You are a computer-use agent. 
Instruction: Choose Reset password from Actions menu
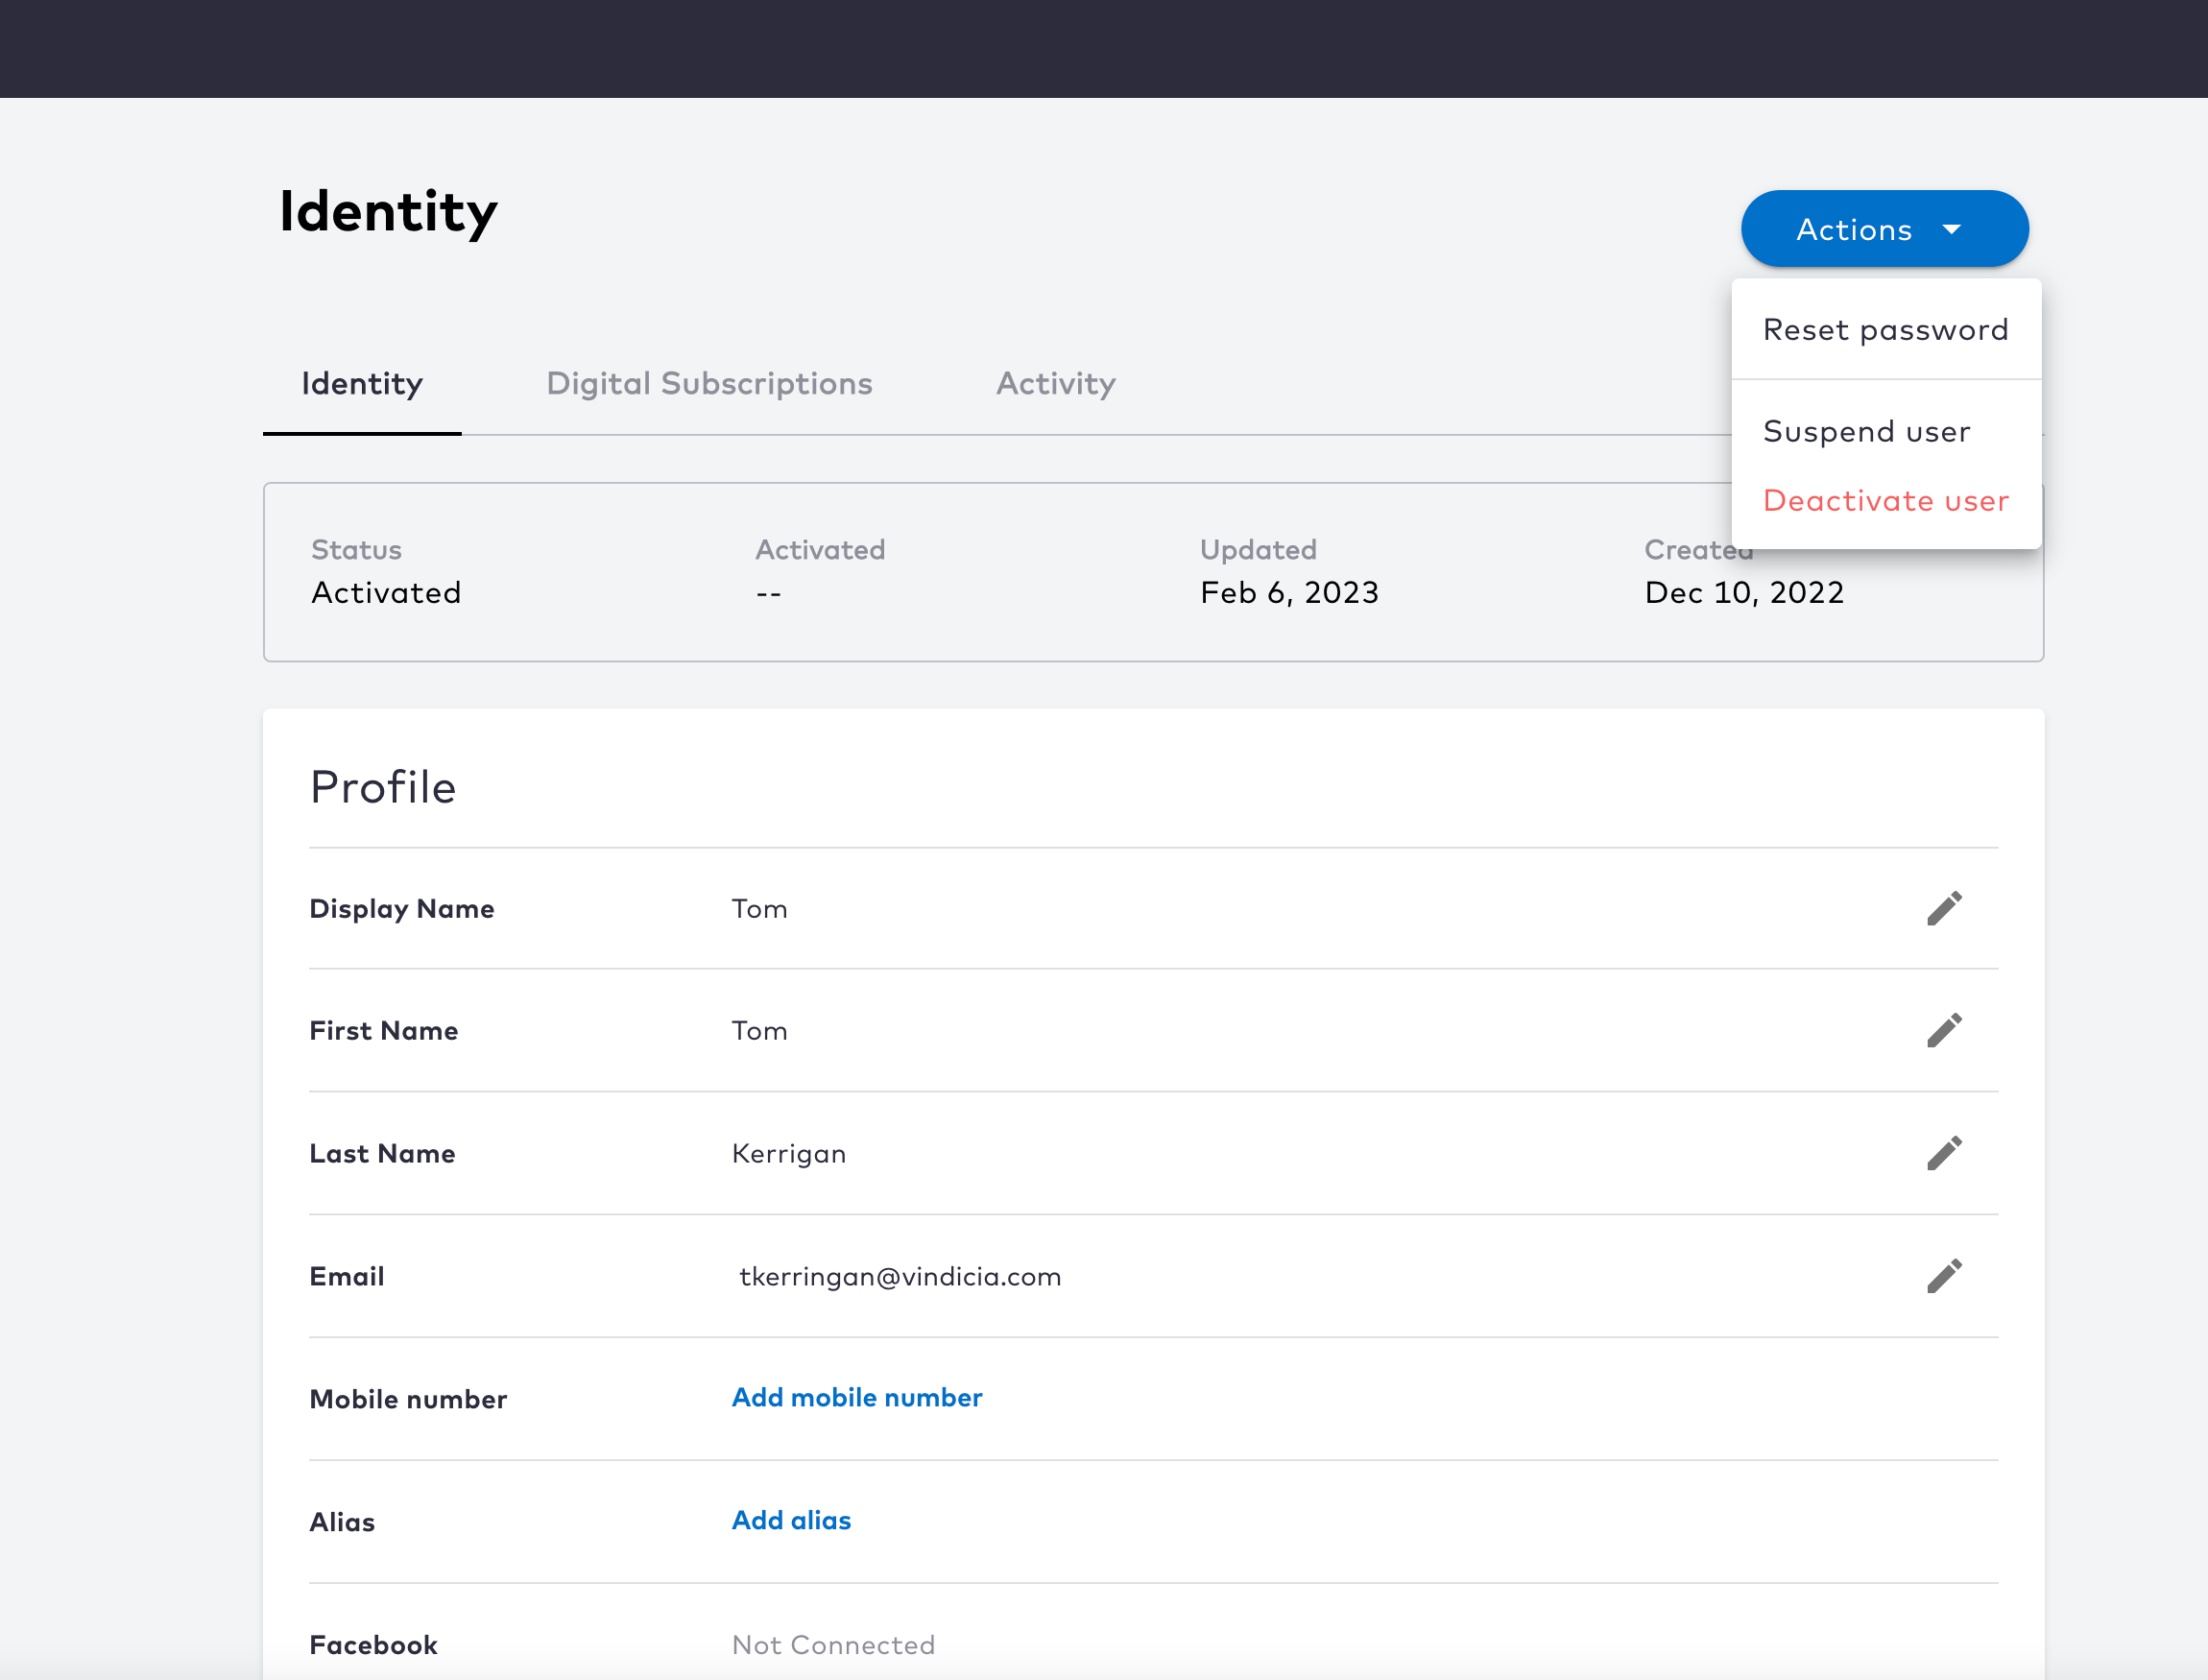click(x=1885, y=329)
